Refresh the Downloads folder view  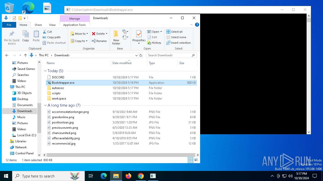click(x=141, y=55)
